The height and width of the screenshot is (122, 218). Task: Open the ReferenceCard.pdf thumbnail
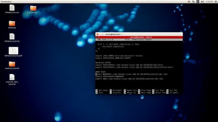[13, 50]
